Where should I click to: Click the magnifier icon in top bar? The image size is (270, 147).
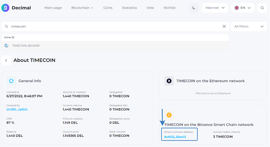click(262, 8)
